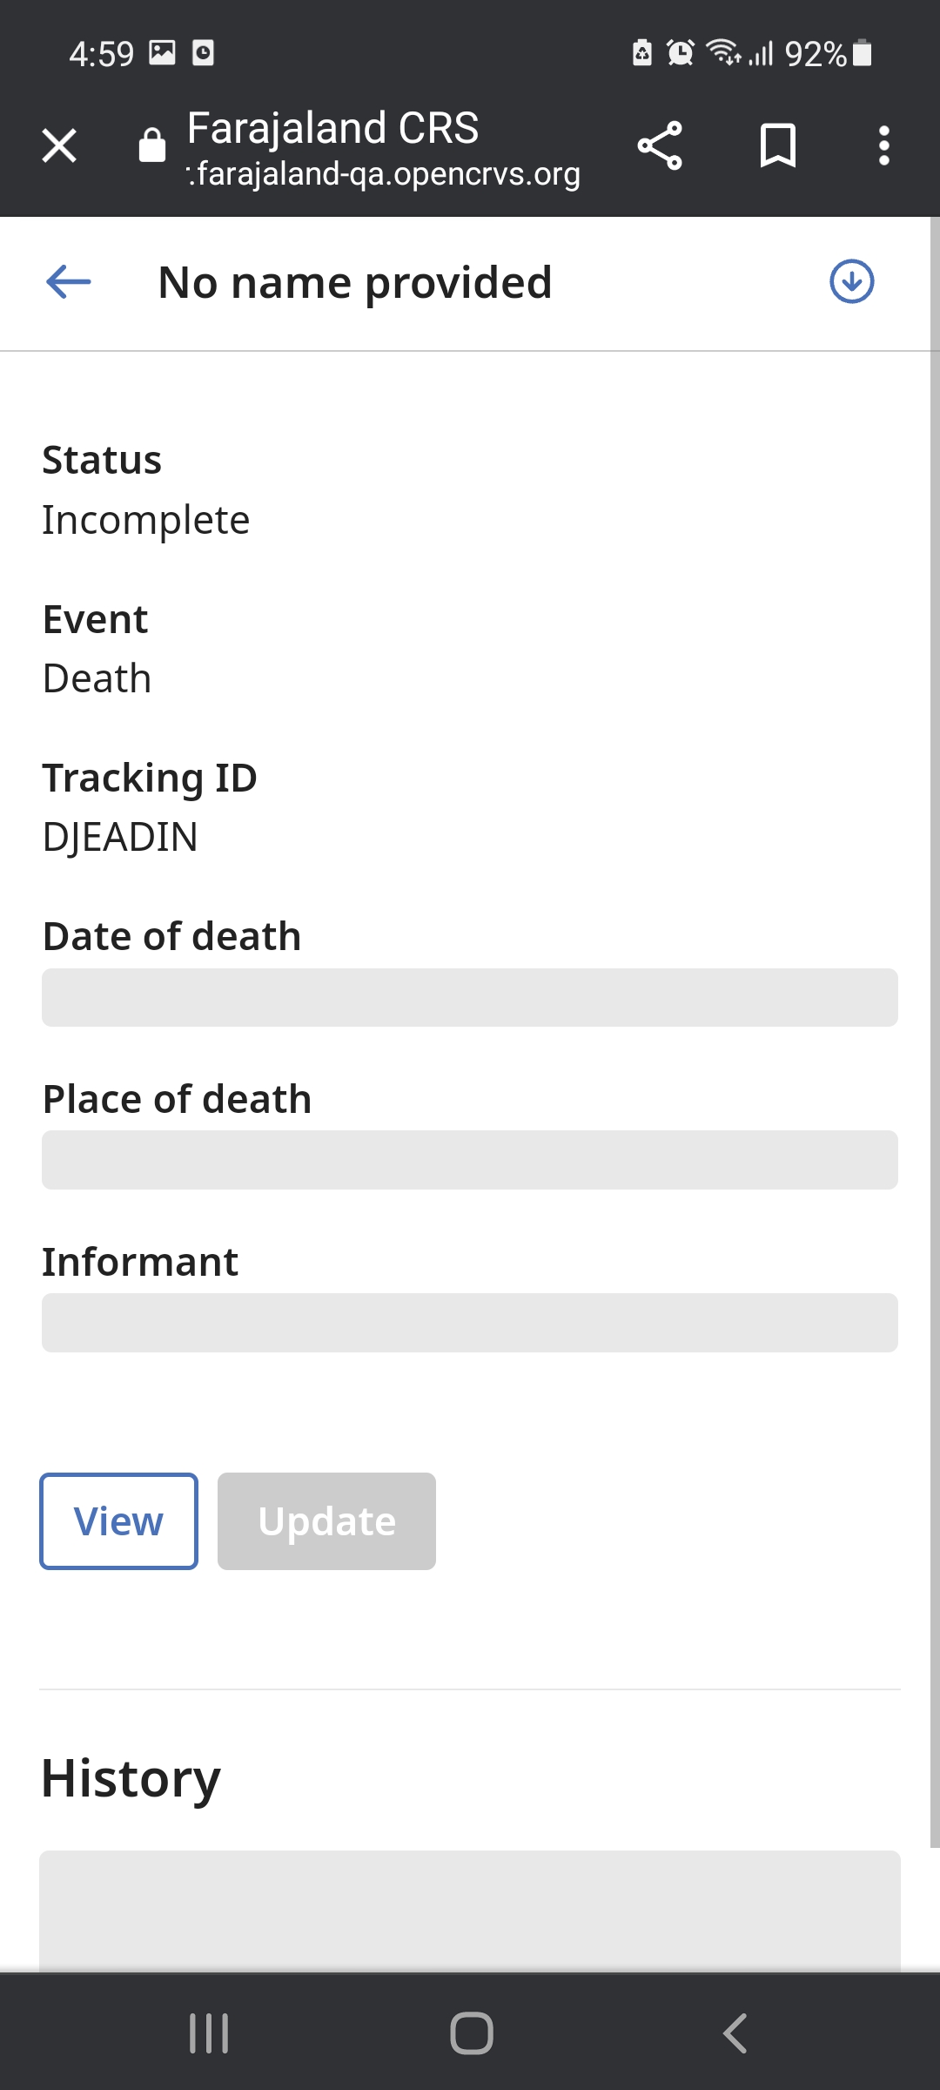
Task: Select the tracking ID DJEADIN
Action: (121, 836)
